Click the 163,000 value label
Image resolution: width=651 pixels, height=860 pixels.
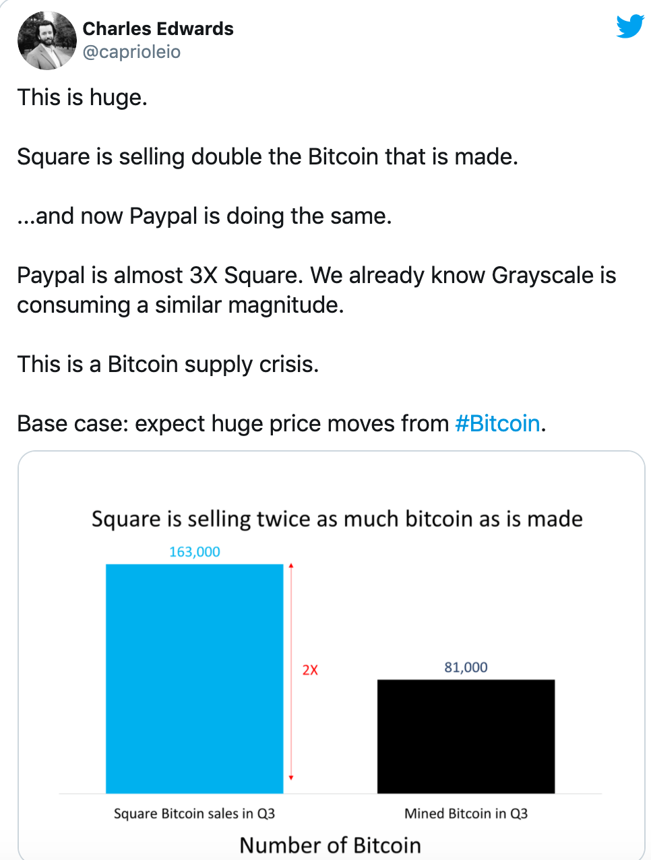click(195, 552)
